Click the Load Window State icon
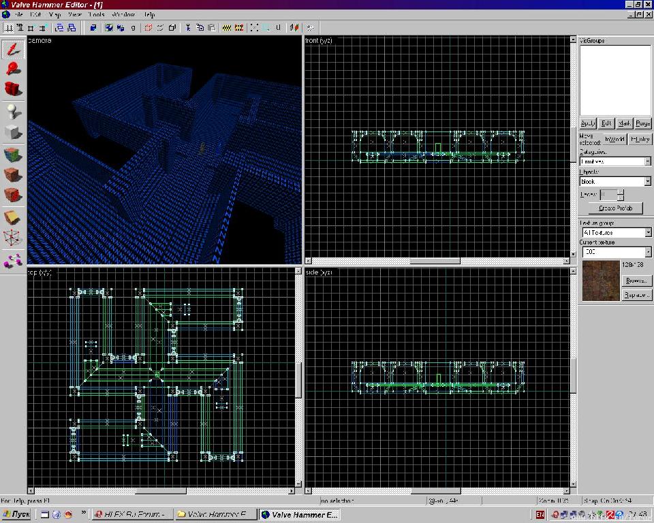Image resolution: width=654 pixels, height=523 pixels. (60, 28)
